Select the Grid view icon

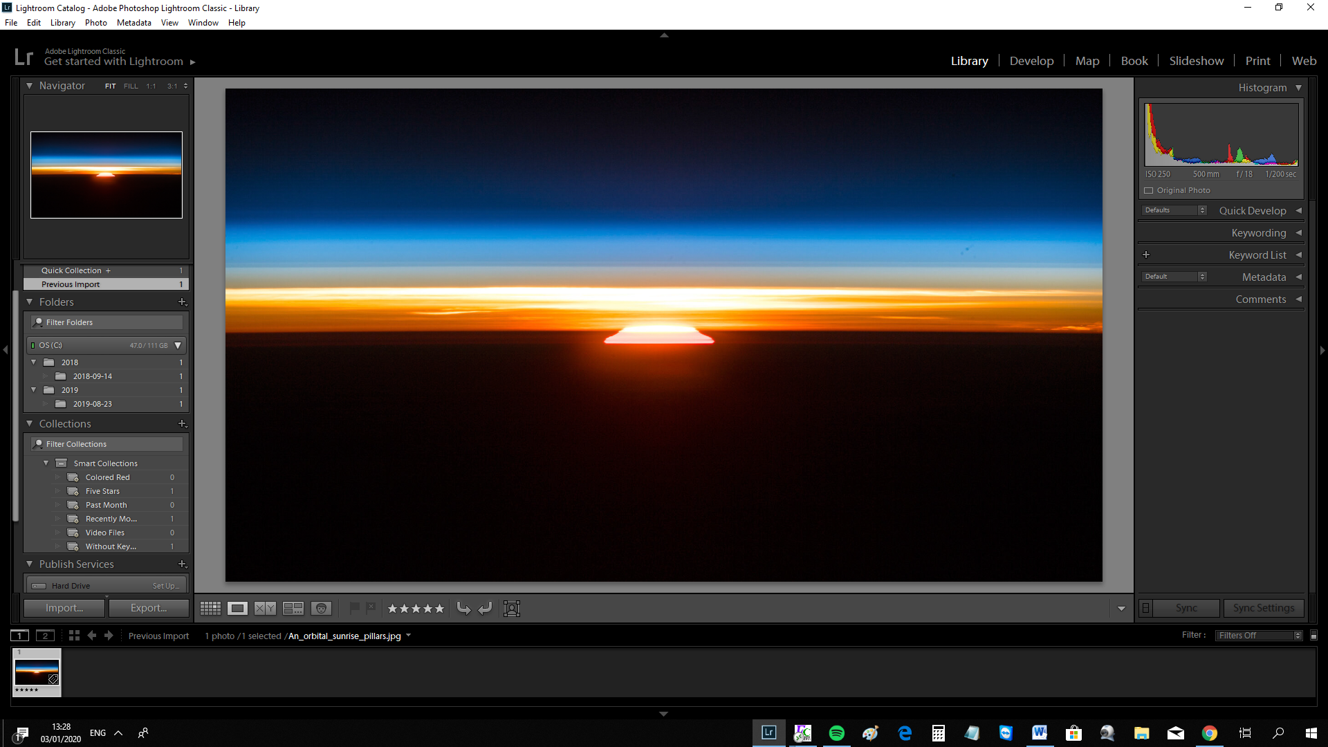click(x=210, y=608)
